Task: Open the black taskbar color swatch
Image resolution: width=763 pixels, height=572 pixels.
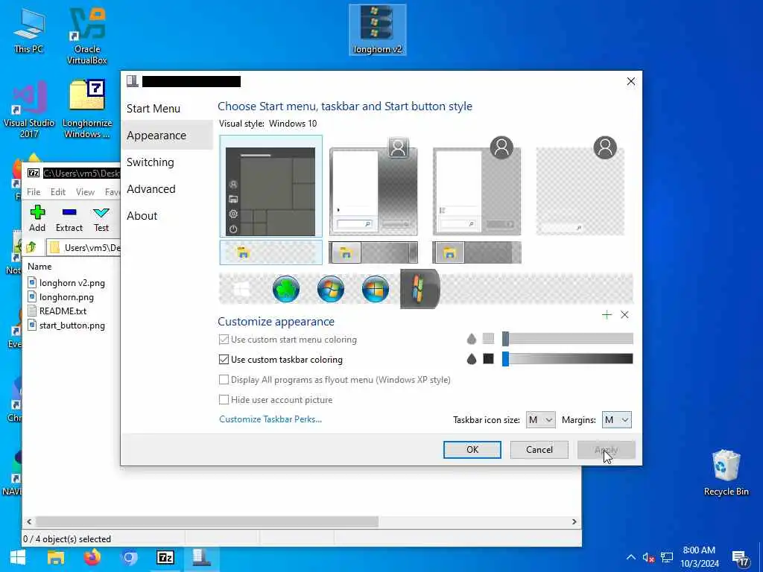Action: click(488, 358)
